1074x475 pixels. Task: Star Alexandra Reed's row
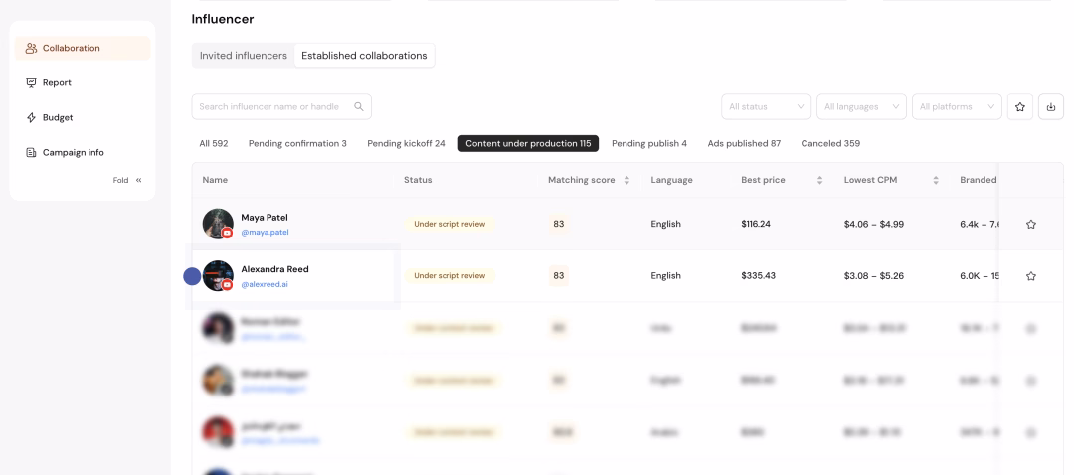[1031, 276]
